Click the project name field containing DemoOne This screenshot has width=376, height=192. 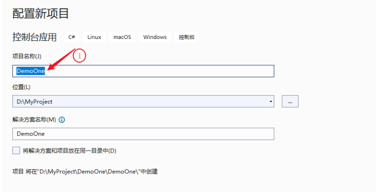point(143,71)
